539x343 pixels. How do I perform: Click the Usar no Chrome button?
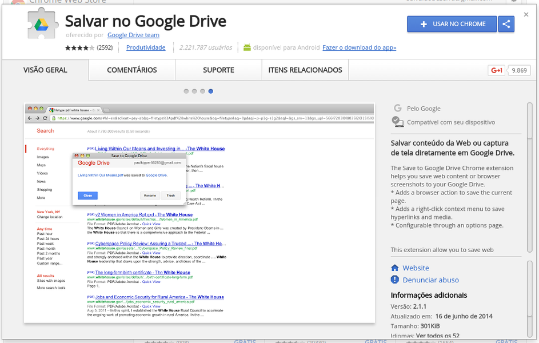click(452, 24)
